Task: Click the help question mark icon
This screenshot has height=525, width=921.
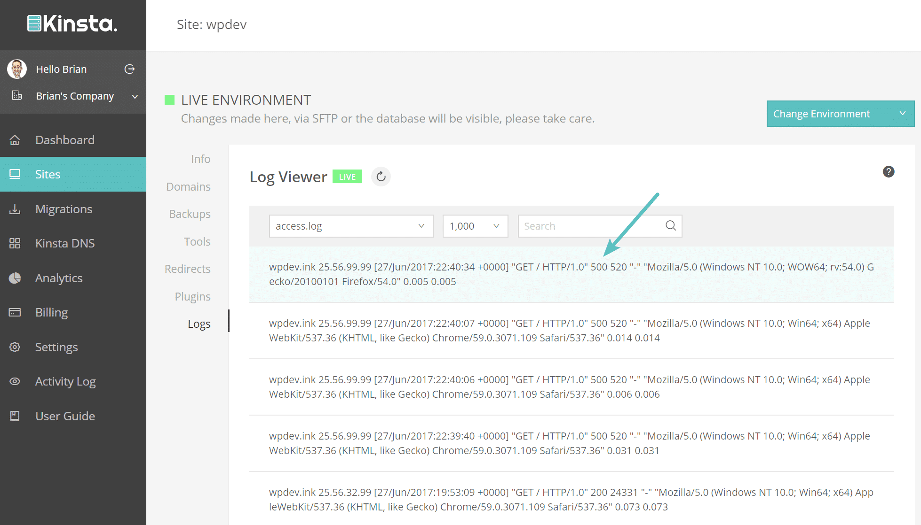Action: [x=888, y=172]
